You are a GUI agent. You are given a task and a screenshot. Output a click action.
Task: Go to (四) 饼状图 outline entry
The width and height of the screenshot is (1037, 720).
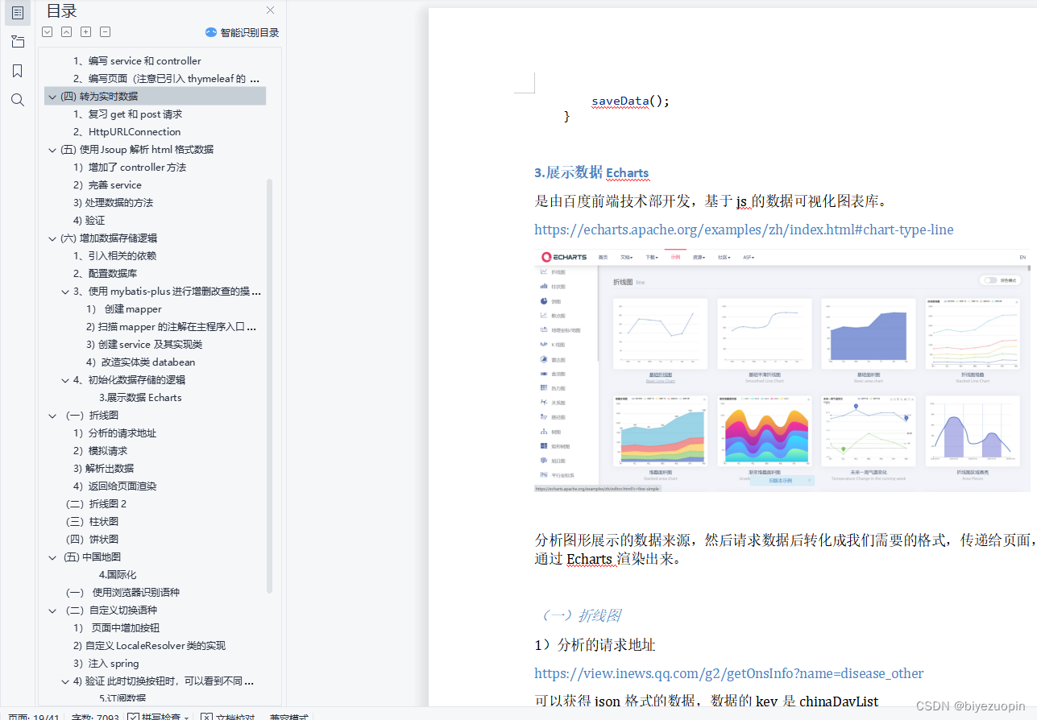tap(92, 540)
